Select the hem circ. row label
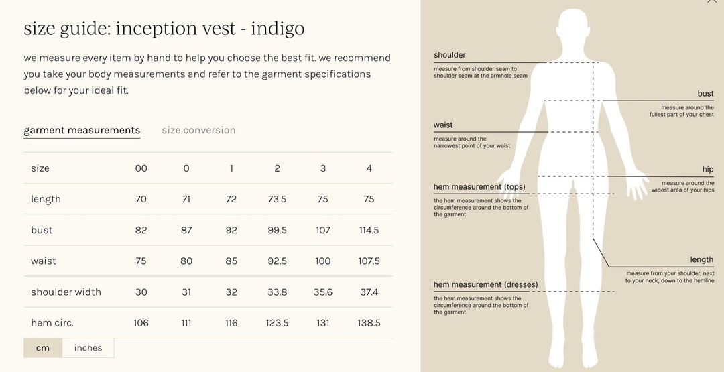Image resolution: width=724 pixels, height=372 pixels. pos(52,323)
